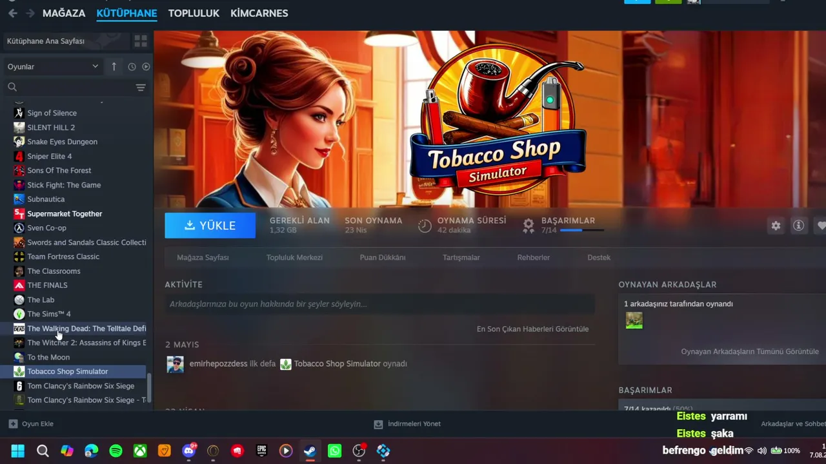Select The Witcher 2: Assassins of Kings
Image resolution: width=826 pixels, height=464 pixels.
pos(80,342)
